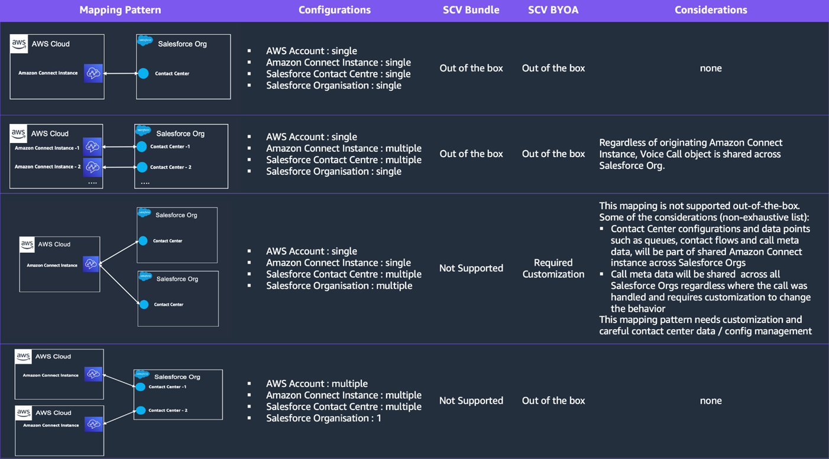Viewport: 829px width, 459px height.
Task: Select the Contact Center -1 dot in the multiple-AWS-accounts pattern
Action: pyautogui.click(x=140, y=387)
